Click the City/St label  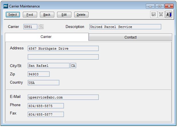16,66
